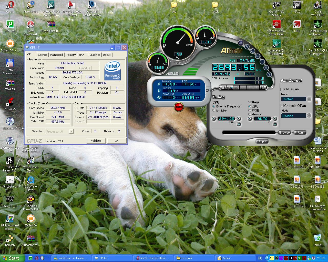Expand hidden tray icons arrow

(x=267, y=258)
